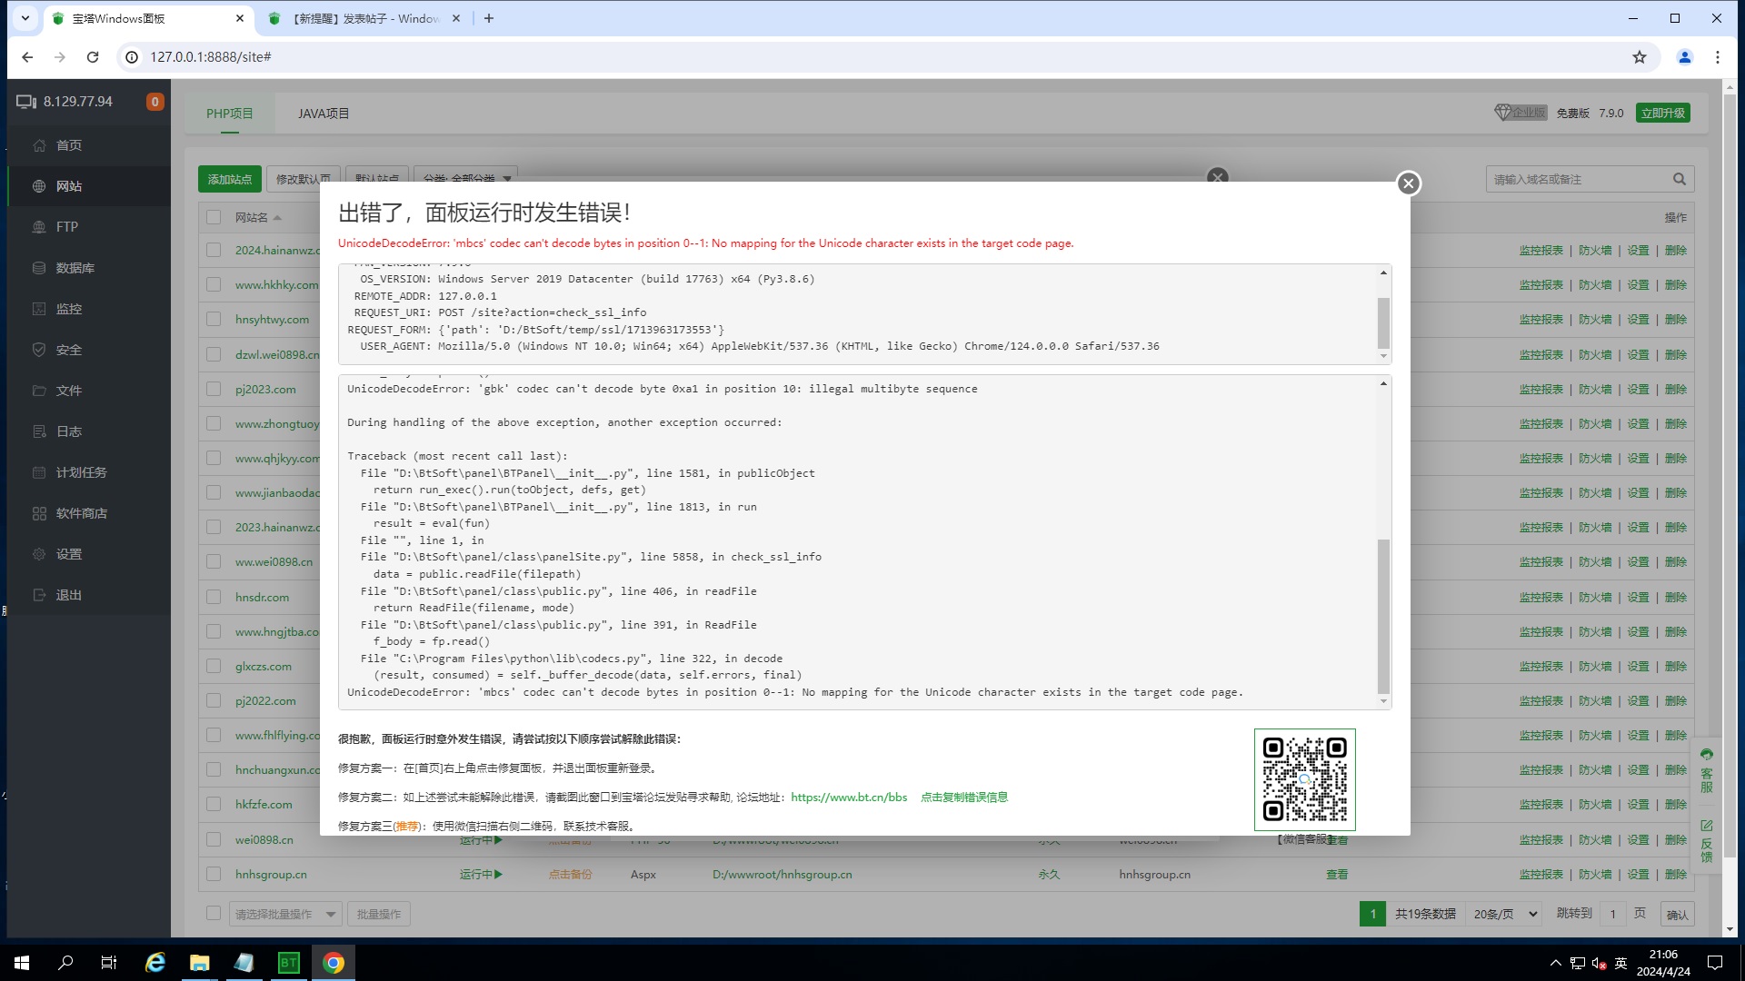Image resolution: width=1745 pixels, height=981 pixels.
Task: Open FTP section icon in sidebar
Action: pyautogui.click(x=39, y=227)
